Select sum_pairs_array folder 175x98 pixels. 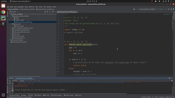click(19, 36)
